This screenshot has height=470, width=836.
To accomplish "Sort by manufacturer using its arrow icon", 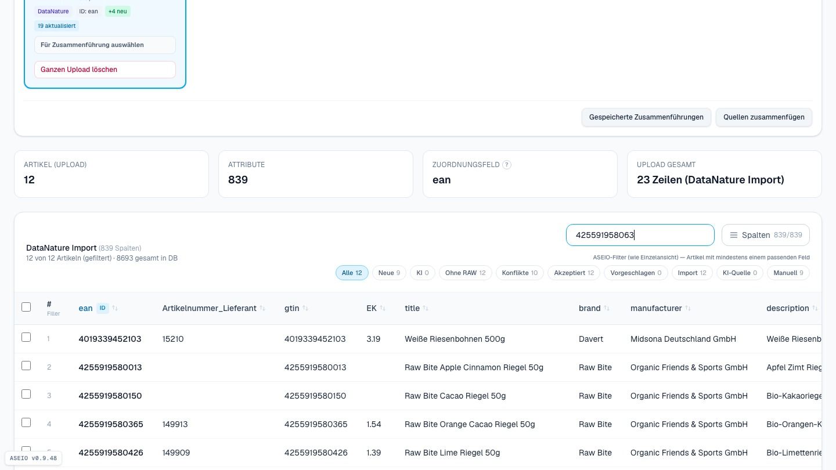I will [x=688, y=308].
